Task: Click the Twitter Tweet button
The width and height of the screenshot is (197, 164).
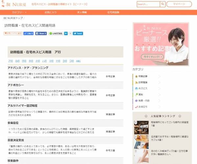Action: pyautogui.click(x=78, y=33)
